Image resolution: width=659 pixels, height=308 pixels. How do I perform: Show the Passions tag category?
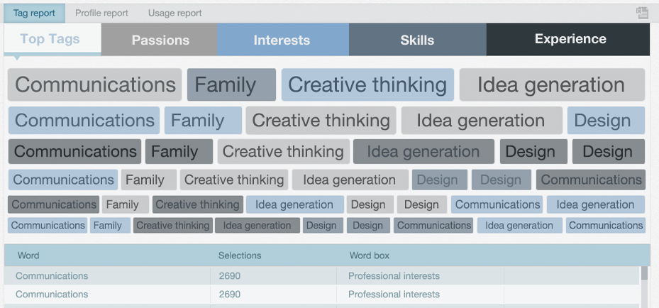pyautogui.click(x=160, y=40)
